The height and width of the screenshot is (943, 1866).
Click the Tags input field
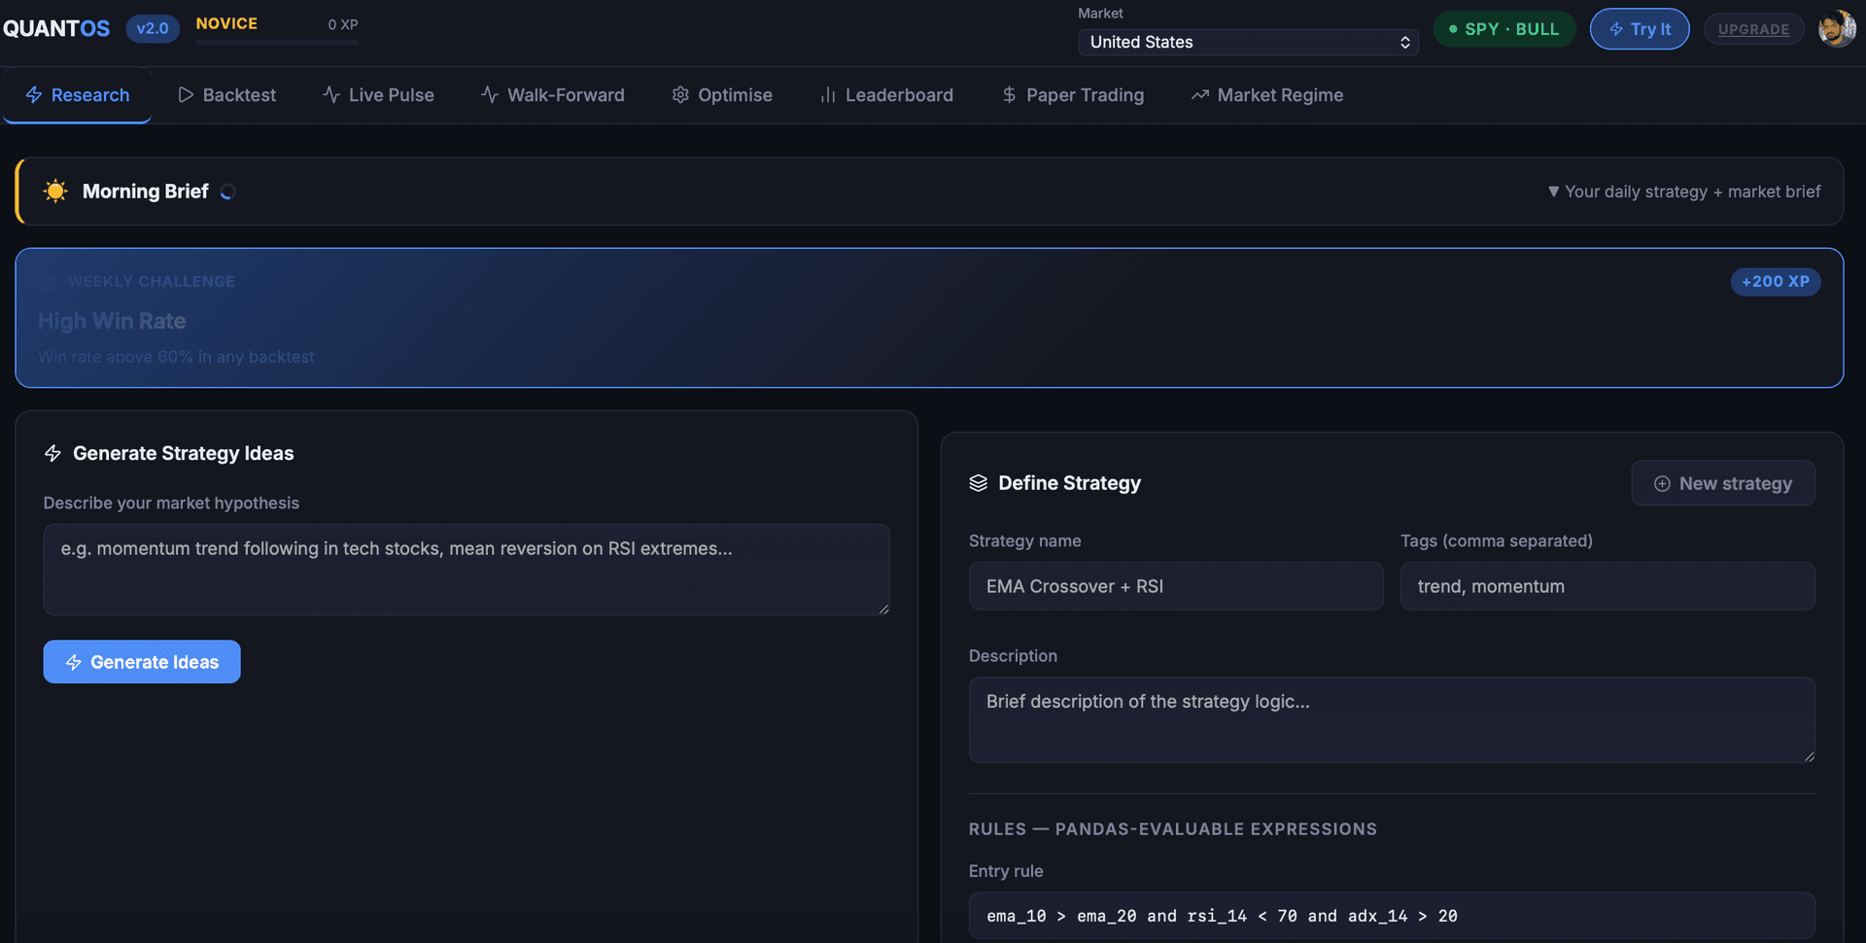(1607, 586)
